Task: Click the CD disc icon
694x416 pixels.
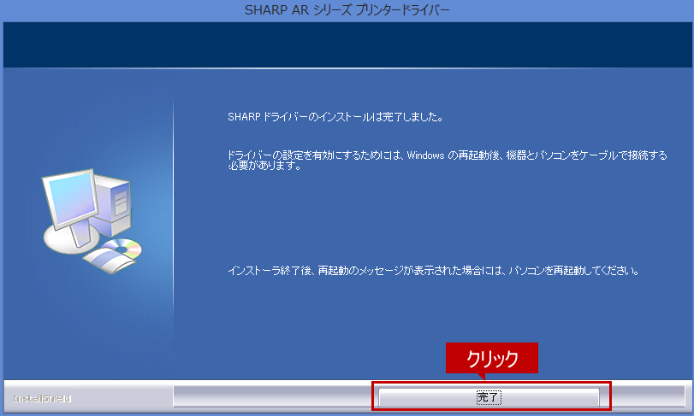Action: pos(127,249)
